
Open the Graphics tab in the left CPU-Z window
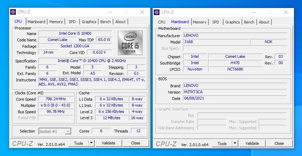click(89, 22)
